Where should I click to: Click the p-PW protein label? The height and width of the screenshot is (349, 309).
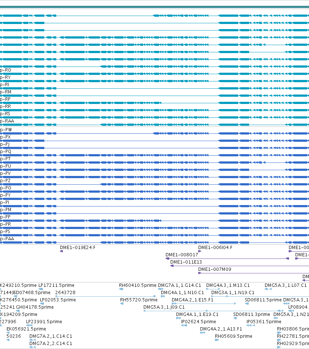(x=6, y=130)
